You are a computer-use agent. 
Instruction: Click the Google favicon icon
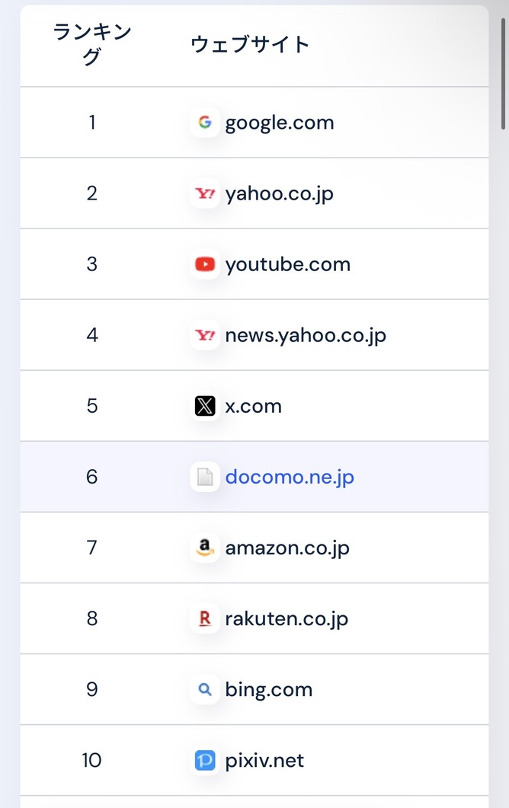point(205,122)
